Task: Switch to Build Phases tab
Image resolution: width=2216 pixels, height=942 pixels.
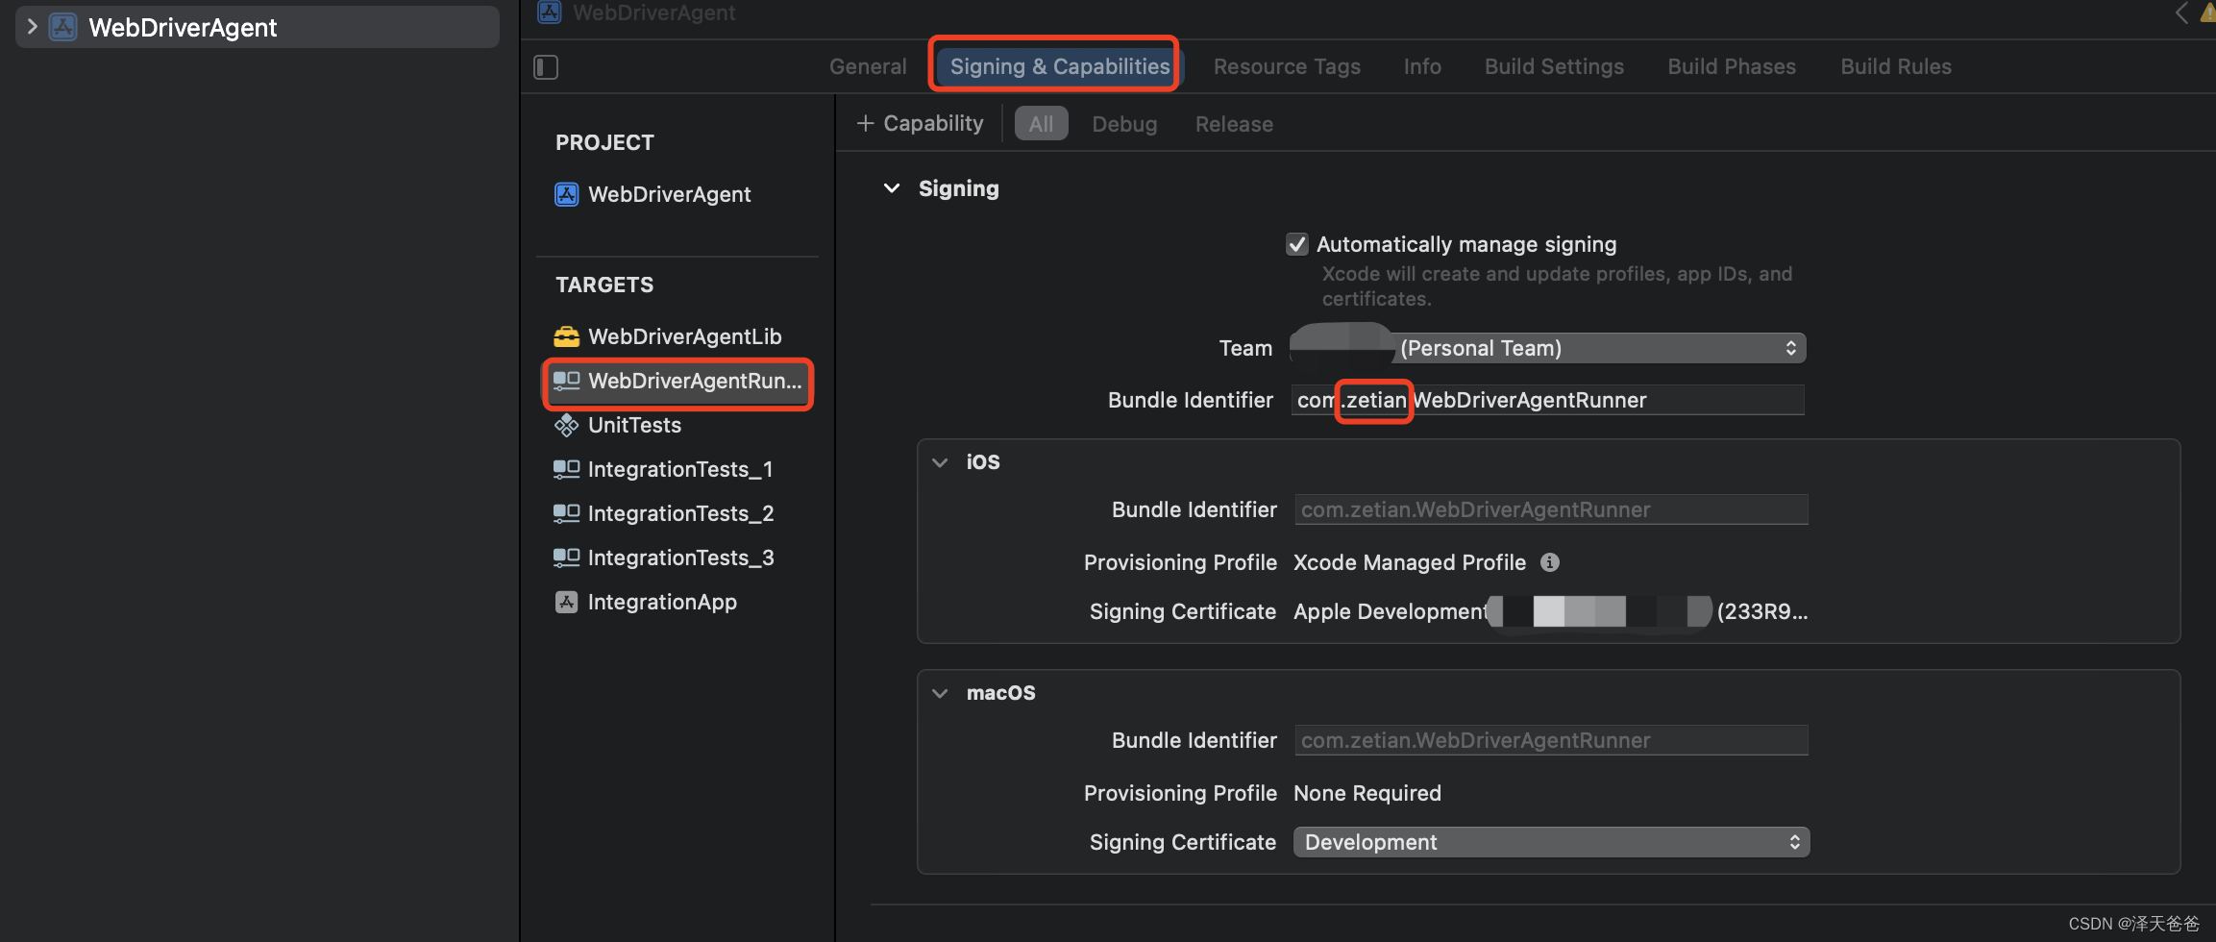Action: [1732, 66]
